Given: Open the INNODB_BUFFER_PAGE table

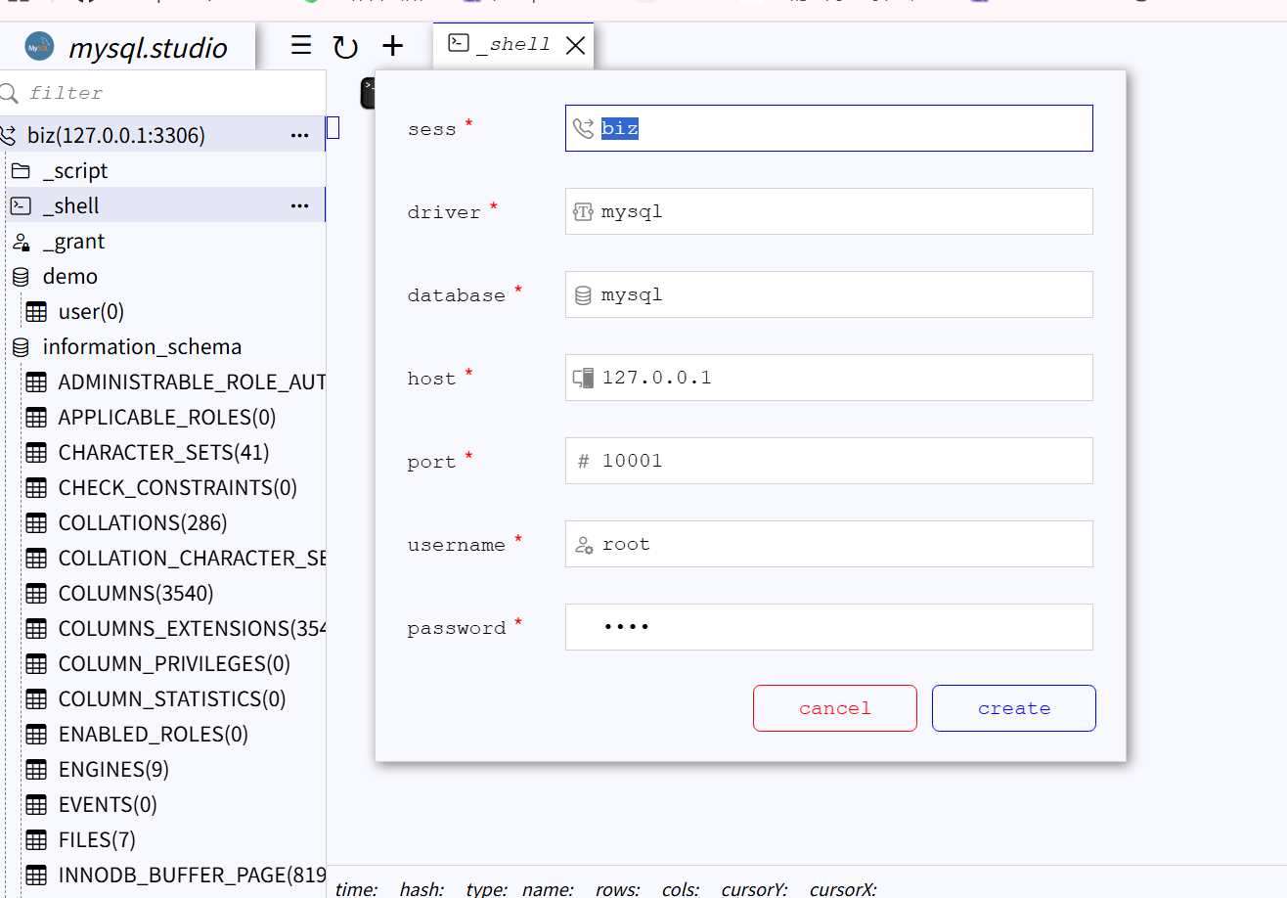Looking at the screenshot, I should (192, 875).
